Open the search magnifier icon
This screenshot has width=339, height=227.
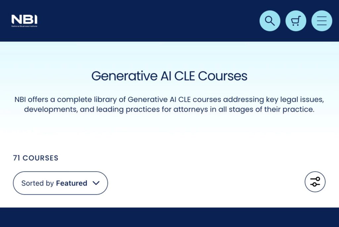270,21
